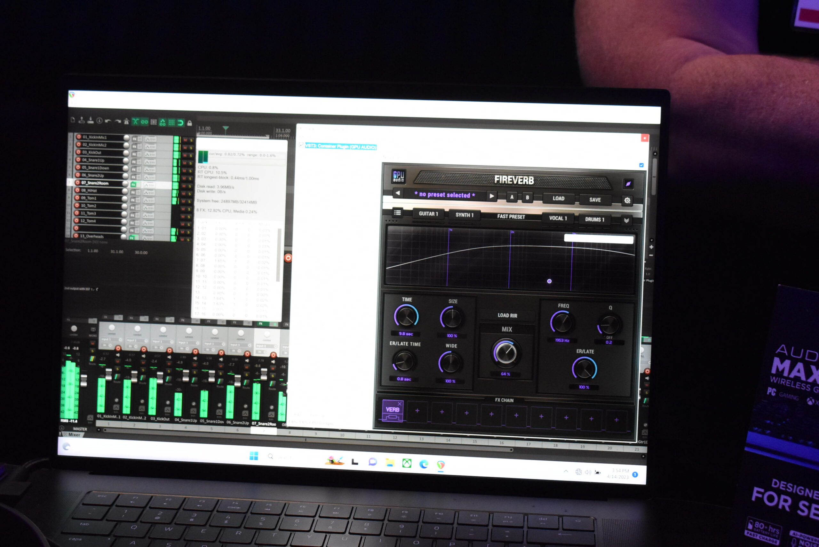Open the Windows Start menu
This screenshot has height=547, width=819.
coord(254,456)
